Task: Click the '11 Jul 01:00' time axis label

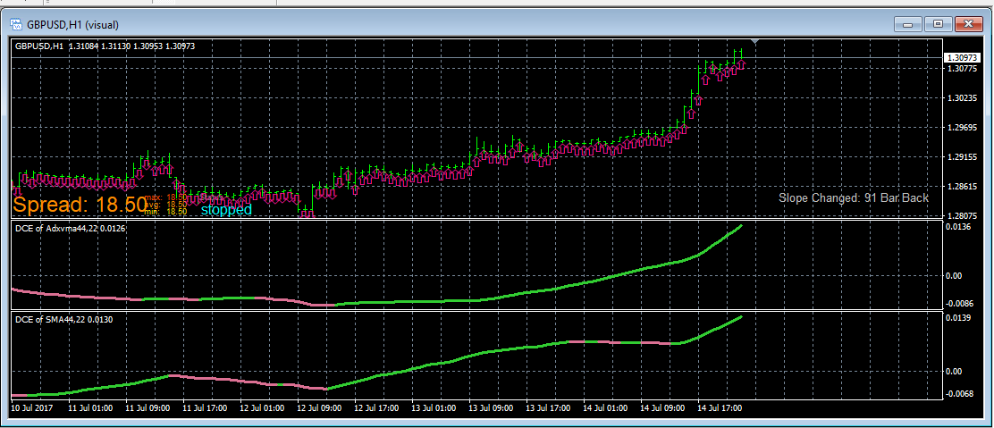Action: pyautogui.click(x=90, y=408)
